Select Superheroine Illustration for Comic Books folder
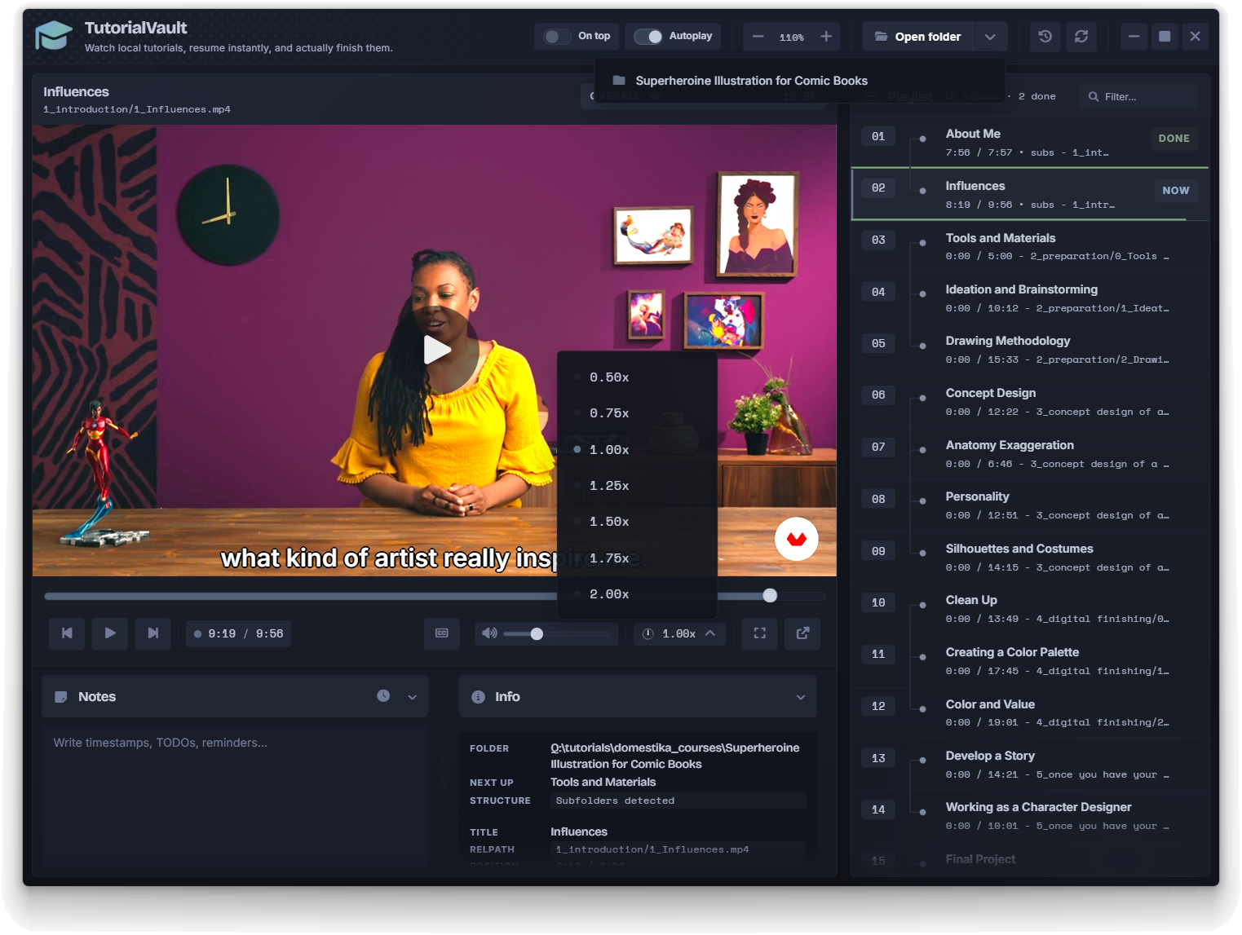The image size is (1242, 935). (x=799, y=81)
